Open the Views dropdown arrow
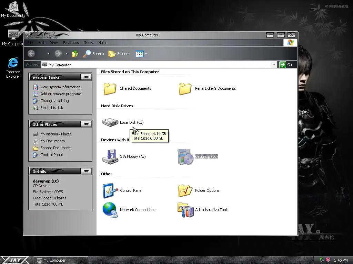Viewport: 353px width, 264px height. 146,54
